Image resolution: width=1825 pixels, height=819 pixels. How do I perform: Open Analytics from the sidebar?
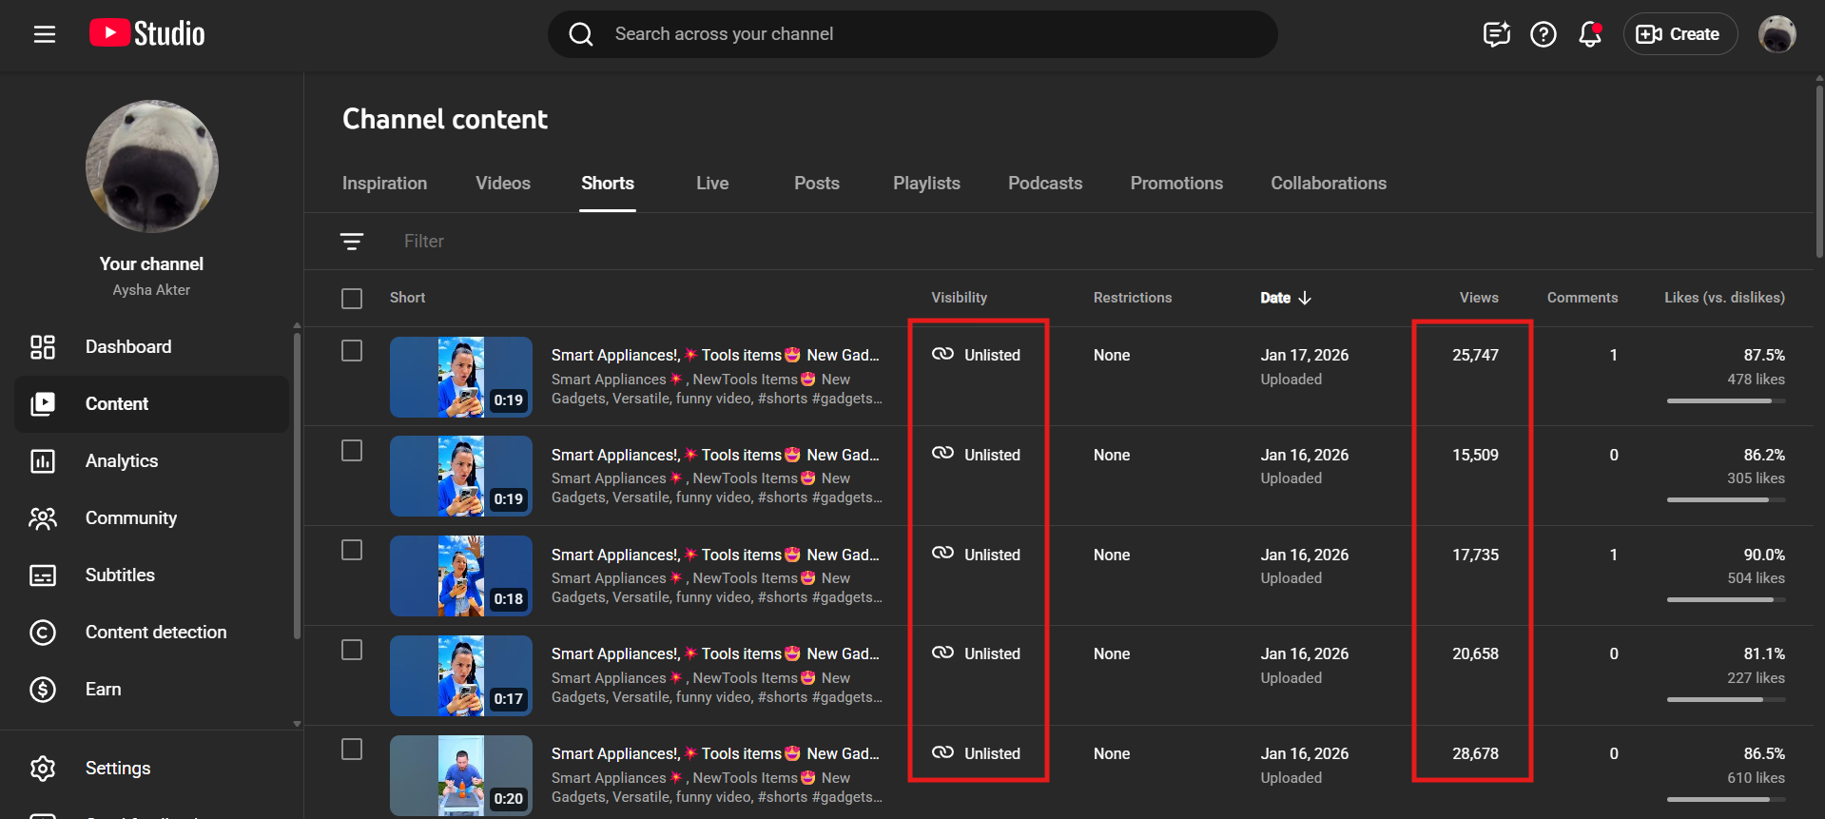point(121,461)
